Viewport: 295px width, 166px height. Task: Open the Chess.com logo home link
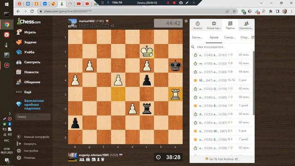[x=29, y=22]
